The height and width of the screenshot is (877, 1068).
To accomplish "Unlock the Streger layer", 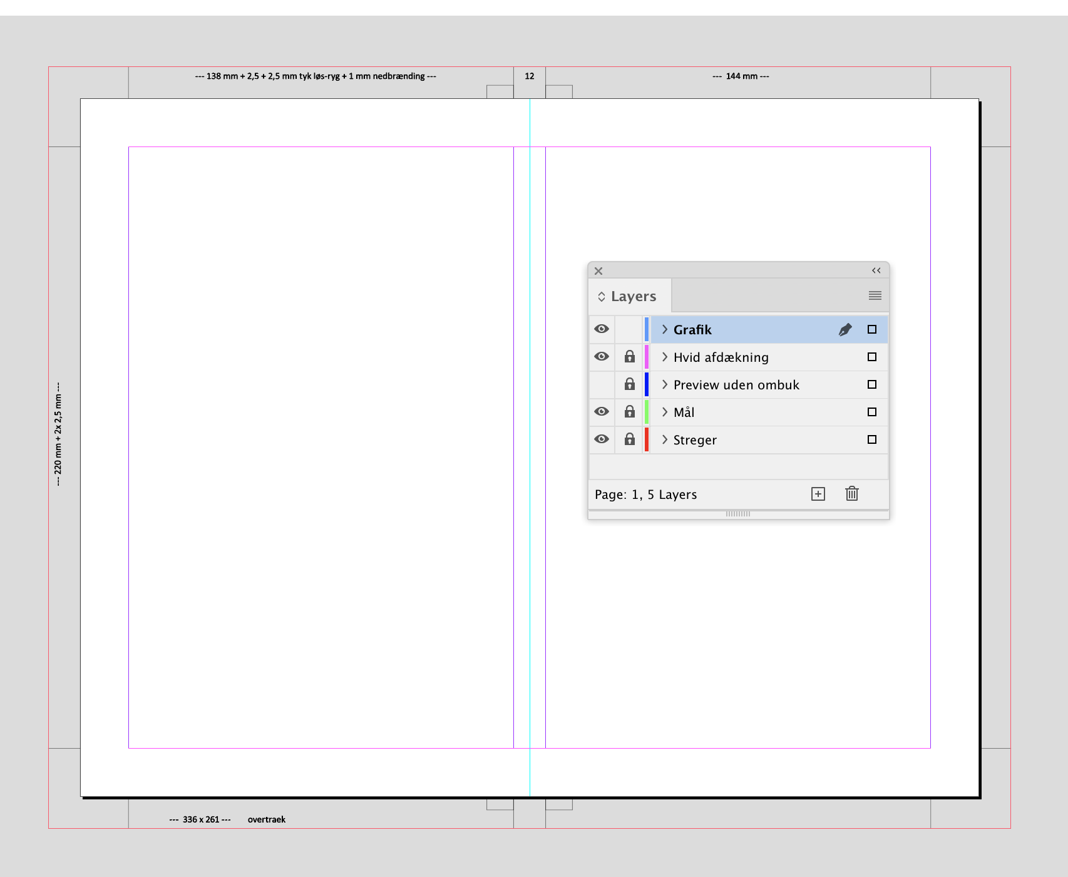I will pos(630,439).
